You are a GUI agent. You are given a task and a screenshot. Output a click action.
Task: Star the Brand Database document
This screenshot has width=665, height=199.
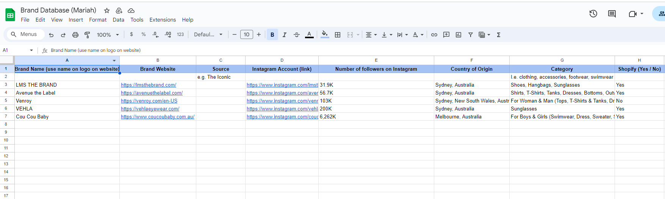click(x=107, y=11)
